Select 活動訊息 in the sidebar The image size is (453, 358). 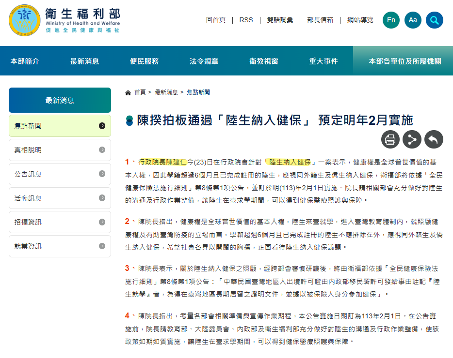(x=60, y=198)
